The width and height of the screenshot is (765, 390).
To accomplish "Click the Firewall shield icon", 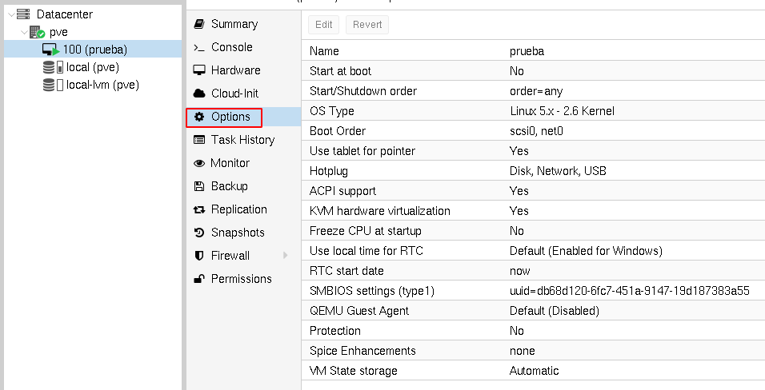I will (199, 256).
